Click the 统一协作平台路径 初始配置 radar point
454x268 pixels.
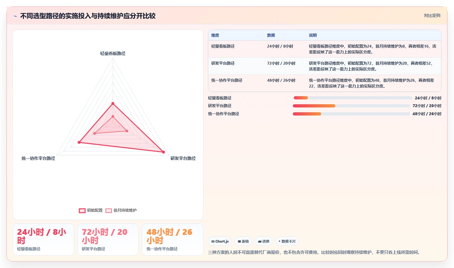pos(79,142)
